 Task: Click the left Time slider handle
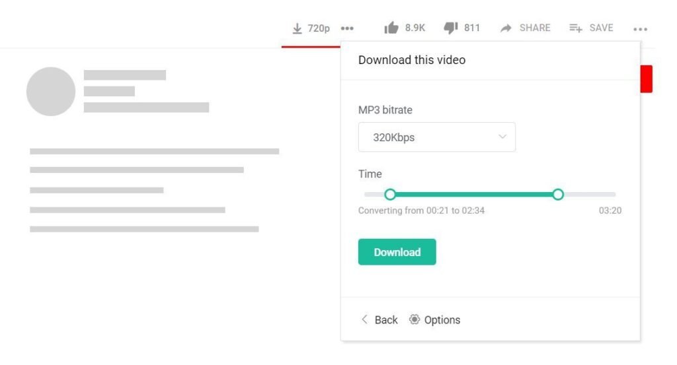pyautogui.click(x=390, y=194)
